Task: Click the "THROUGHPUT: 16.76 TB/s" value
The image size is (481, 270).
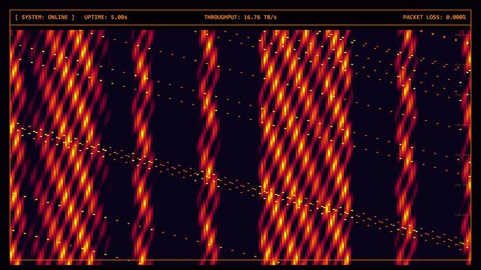Action: [x=240, y=17]
